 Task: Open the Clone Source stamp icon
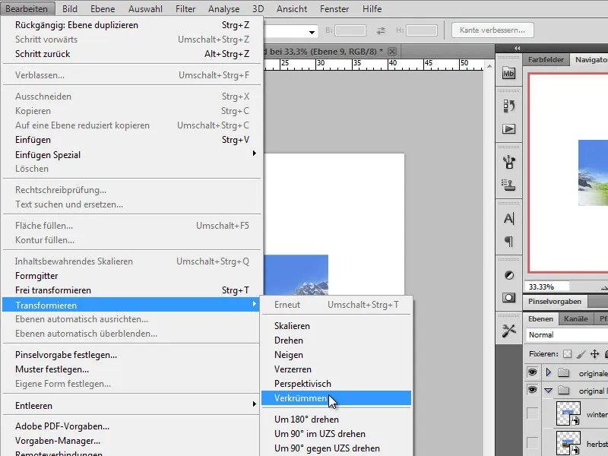508,185
